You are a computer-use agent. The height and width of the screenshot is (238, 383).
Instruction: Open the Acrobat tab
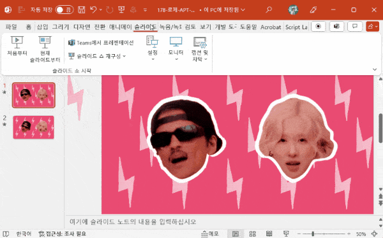point(271,27)
